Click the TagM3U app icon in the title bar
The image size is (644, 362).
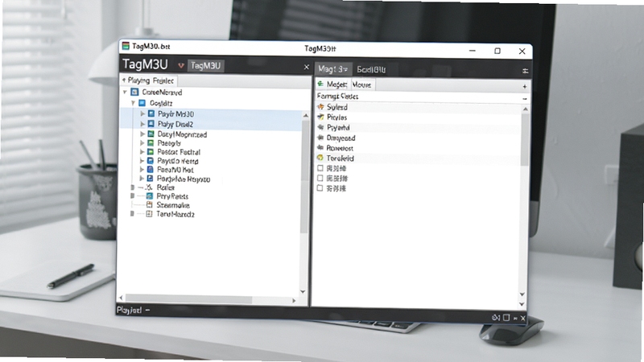click(126, 46)
